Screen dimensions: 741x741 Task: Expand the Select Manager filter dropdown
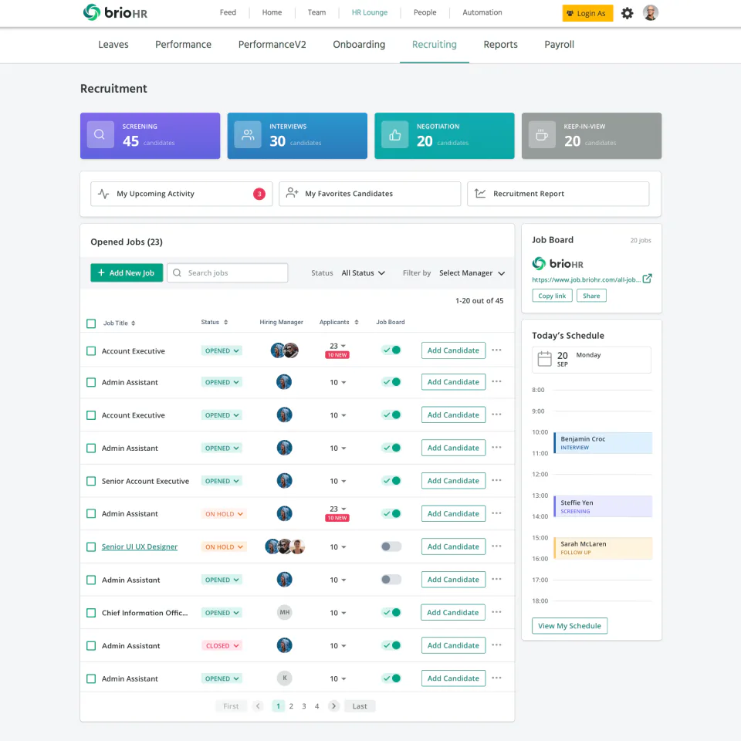(x=472, y=272)
